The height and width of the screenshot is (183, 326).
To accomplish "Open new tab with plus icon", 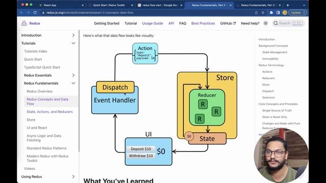I will tap(287, 5).
